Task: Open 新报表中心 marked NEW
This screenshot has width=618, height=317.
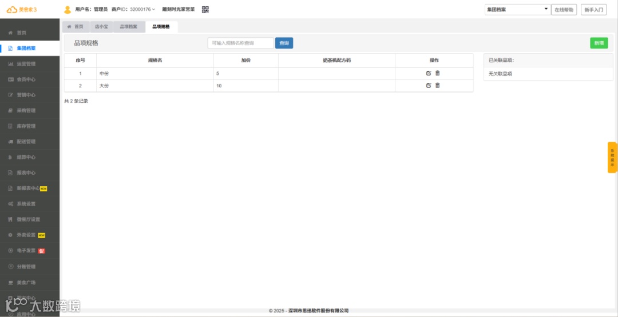Action: point(30,188)
